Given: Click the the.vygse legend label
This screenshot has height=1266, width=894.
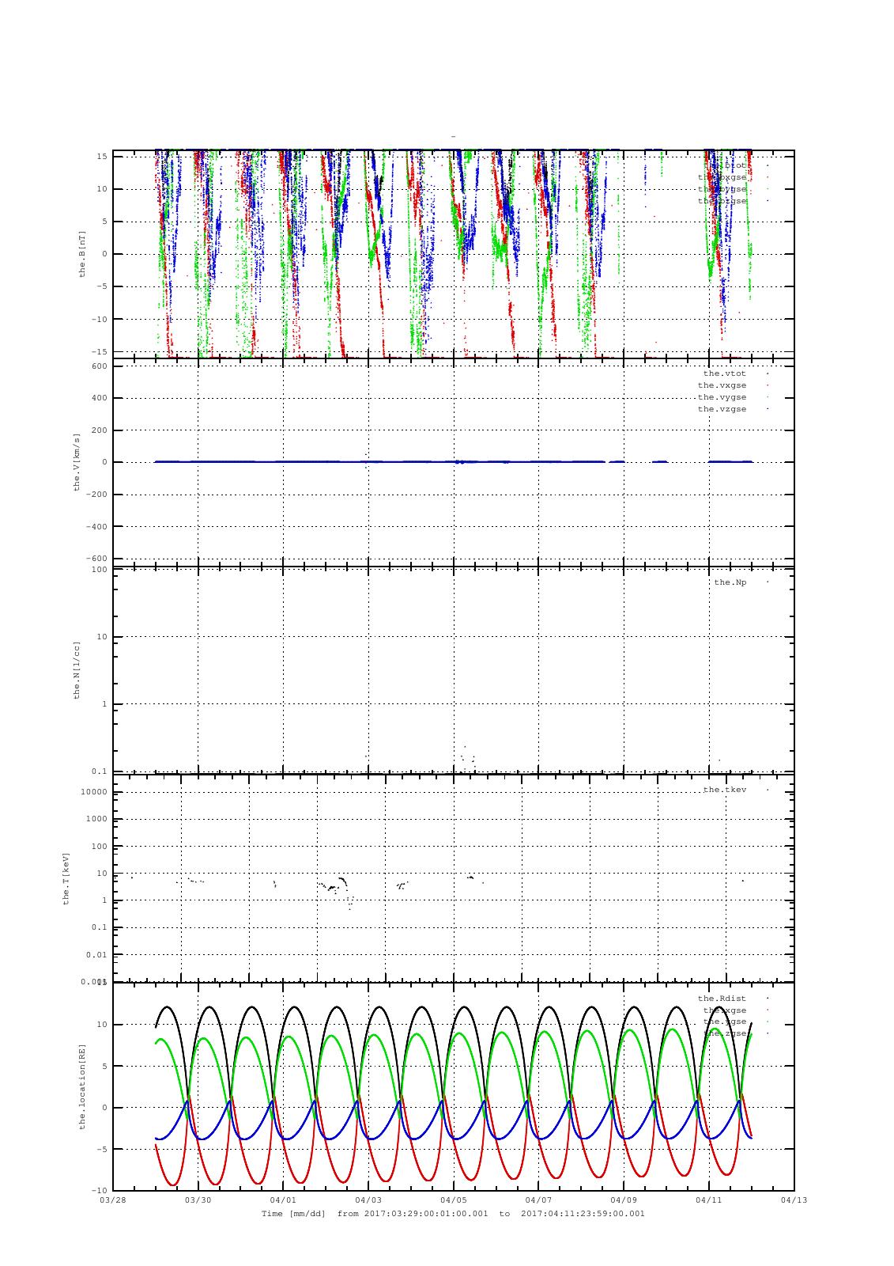Looking at the screenshot, I should pyautogui.click(x=722, y=397).
